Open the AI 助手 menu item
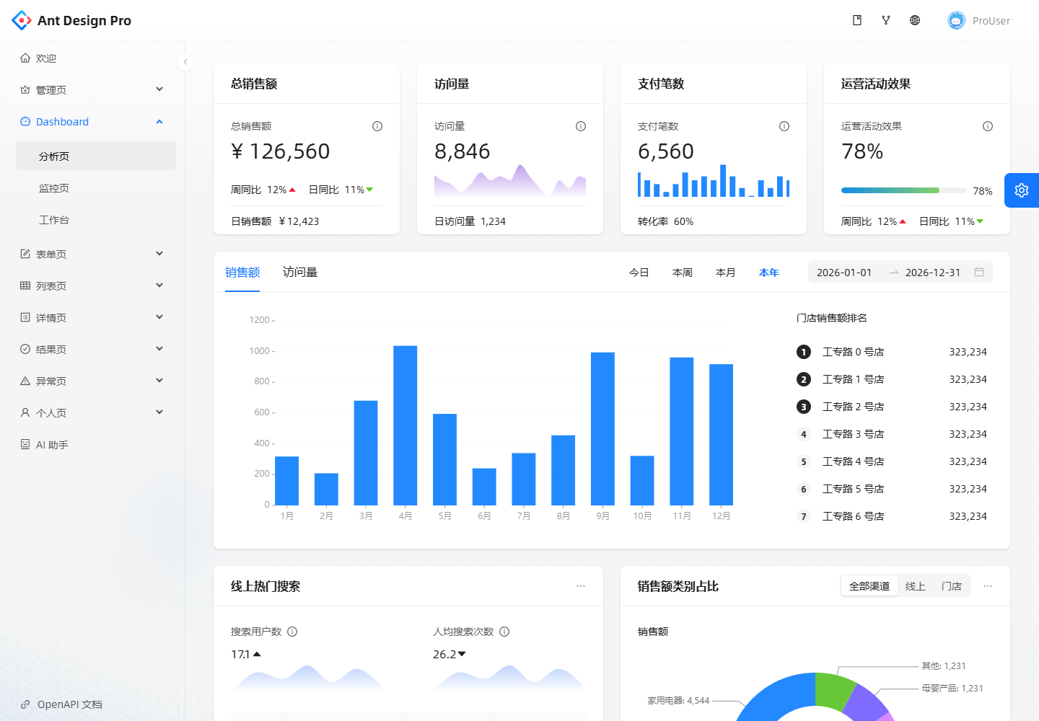 [95, 444]
